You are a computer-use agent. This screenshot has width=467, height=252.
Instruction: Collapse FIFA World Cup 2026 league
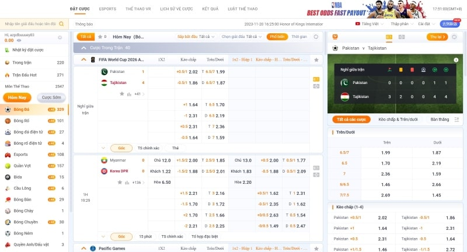tap(83, 60)
